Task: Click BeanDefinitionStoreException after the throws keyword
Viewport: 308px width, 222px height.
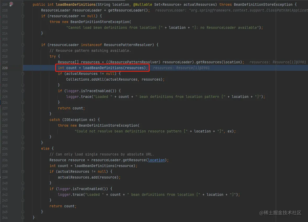Action: [263, 4]
